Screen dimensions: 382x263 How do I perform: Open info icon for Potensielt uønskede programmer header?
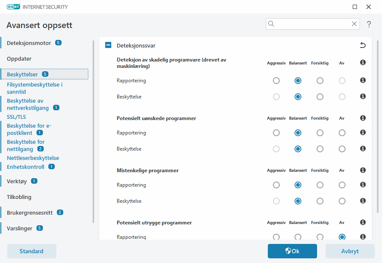[x=362, y=118]
